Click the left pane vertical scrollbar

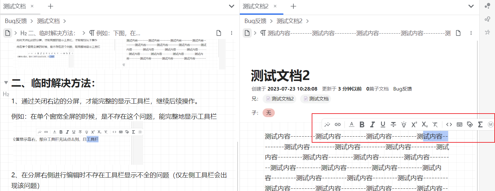point(238,166)
